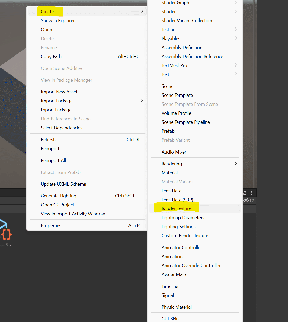The height and width of the screenshot is (322, 288).
Task: Open the Testing submenu entry
Action: click(x=195, y=30)
